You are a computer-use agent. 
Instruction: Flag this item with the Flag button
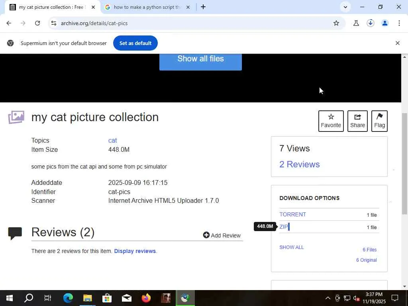point(379,121)
